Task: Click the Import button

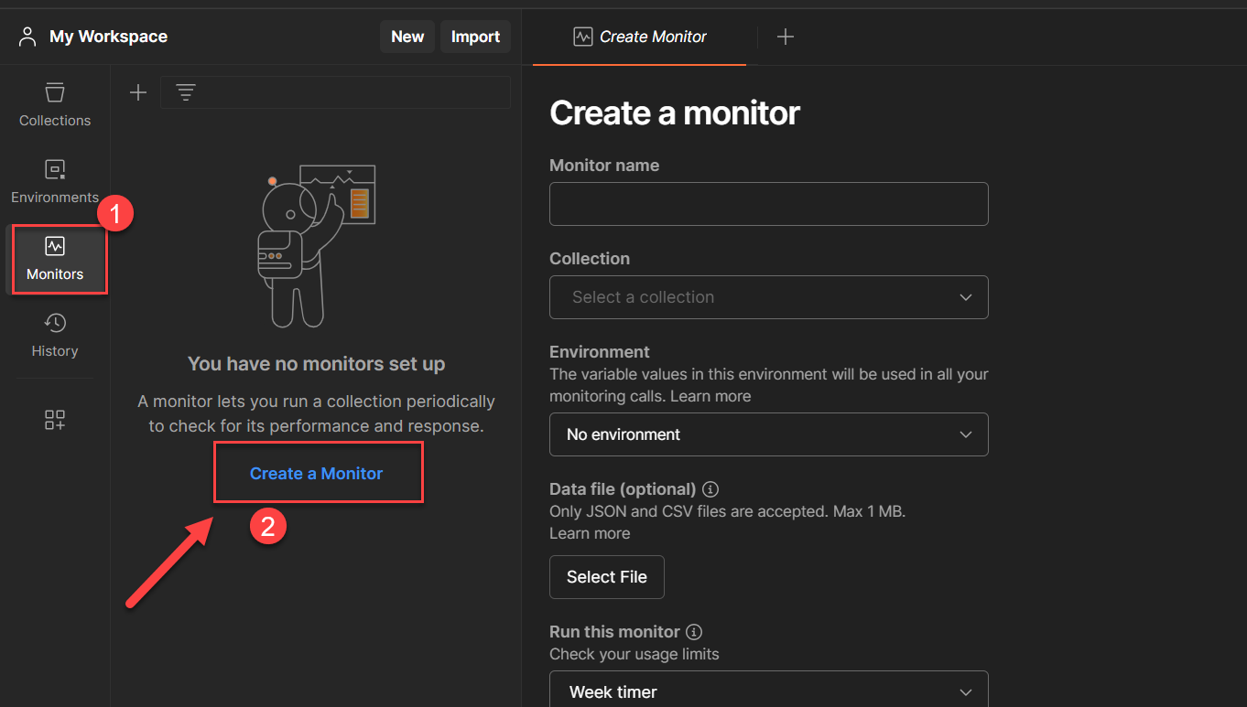Action: (x=475, y=37)
